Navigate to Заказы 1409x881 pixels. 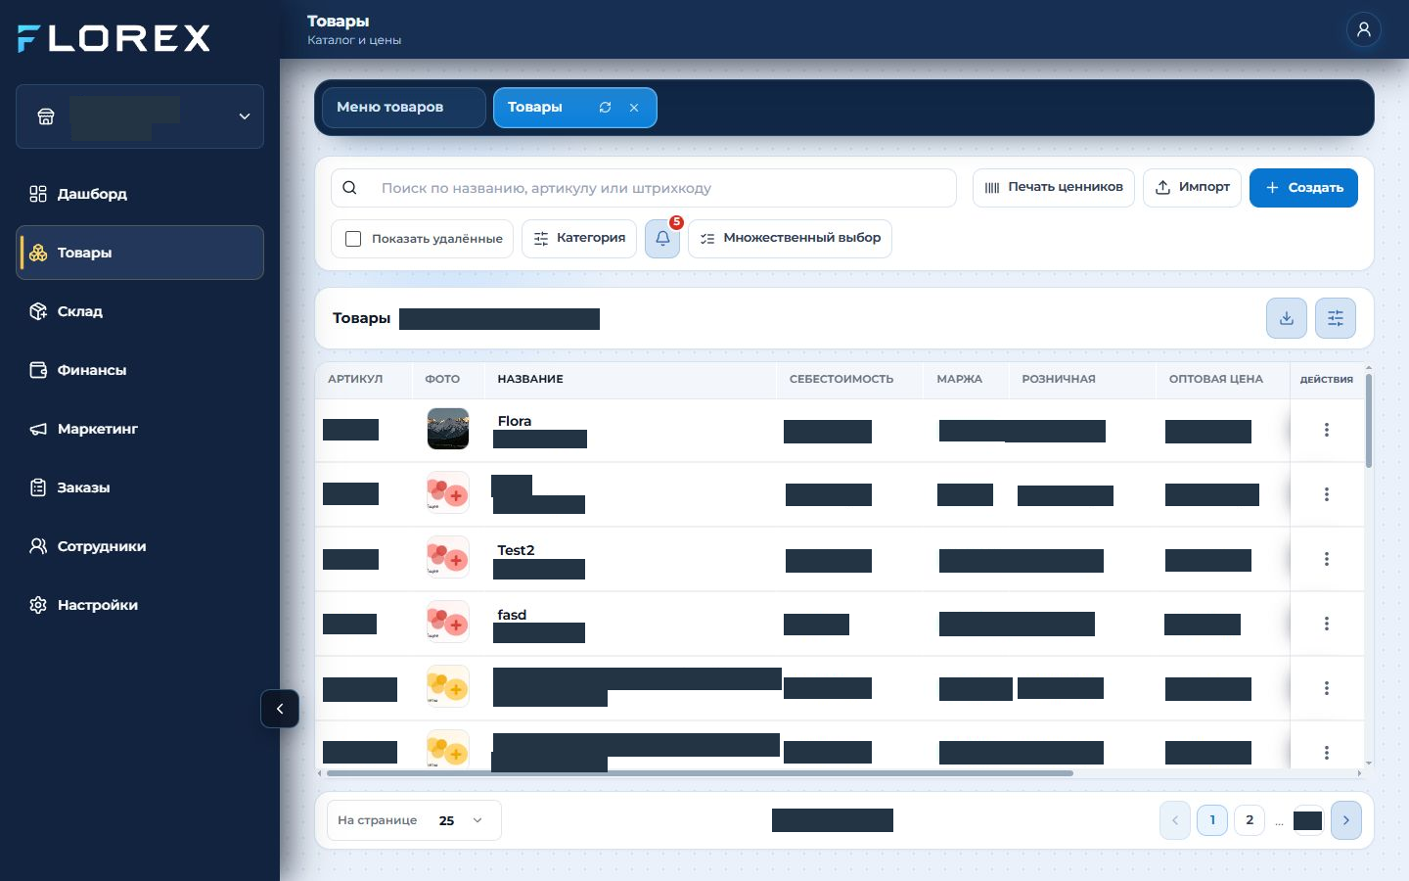click(x=140, y=487)
